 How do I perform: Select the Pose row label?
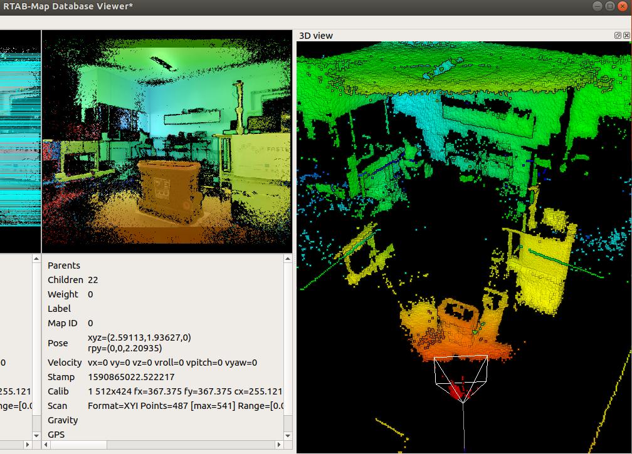click(58, 343)
